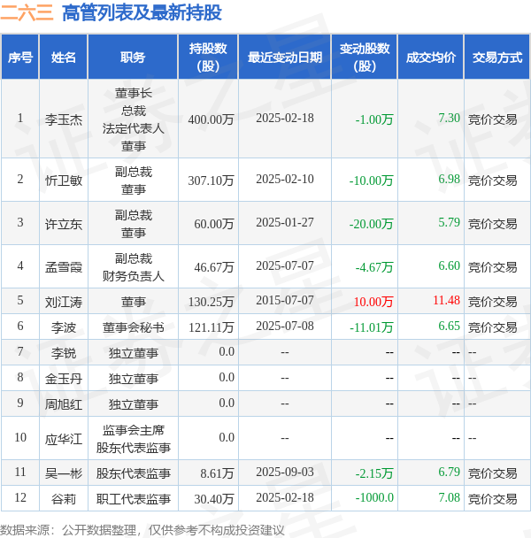Click the 持股数(股) column header
The width and height of the screenshot is (531, 538).
click(208, 57)
